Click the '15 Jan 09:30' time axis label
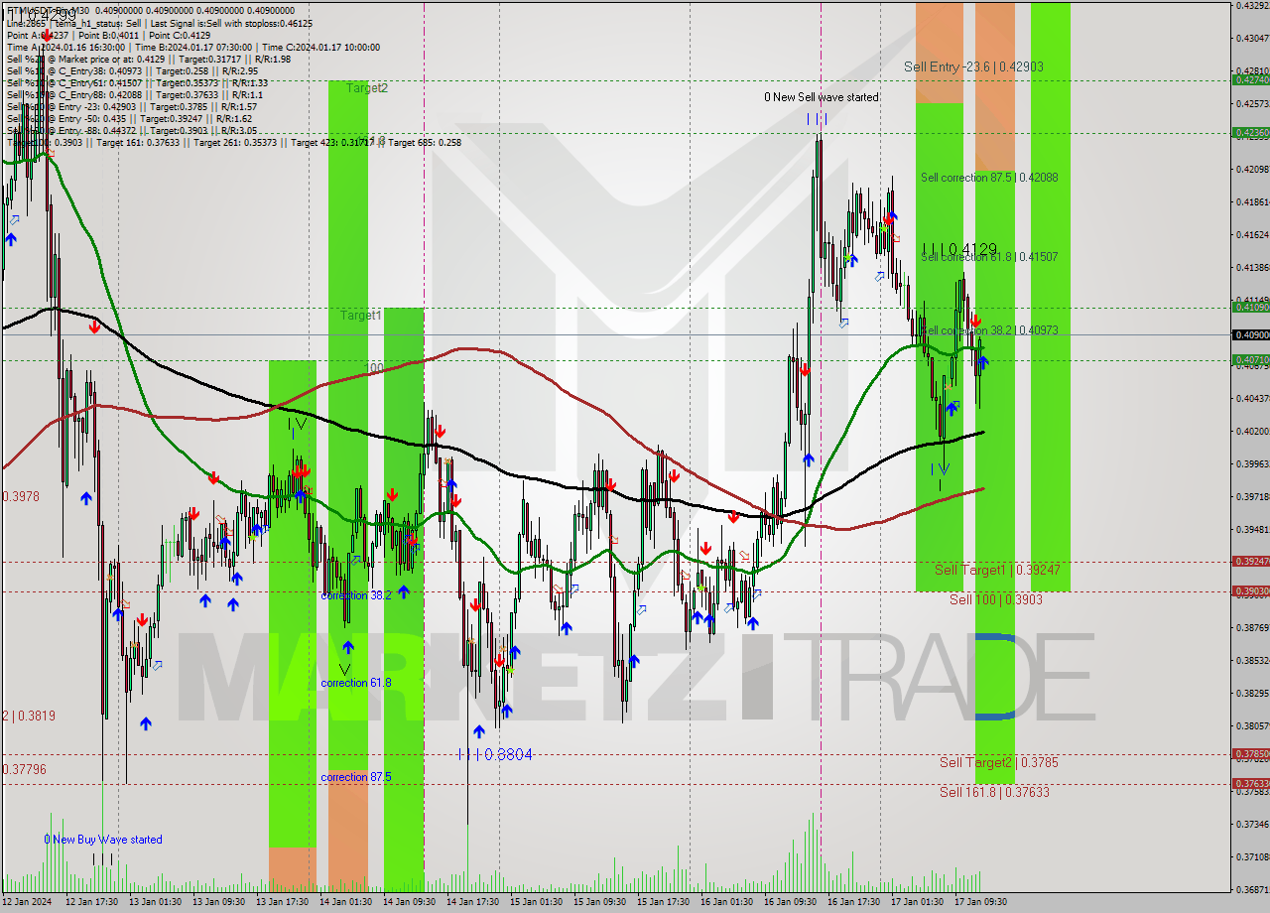Viewport: 1270px width, 913px height. click(x=599, y=902)
